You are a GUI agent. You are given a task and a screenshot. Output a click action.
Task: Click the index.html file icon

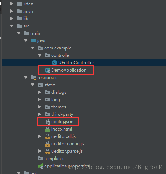click(x=48, y=129)
